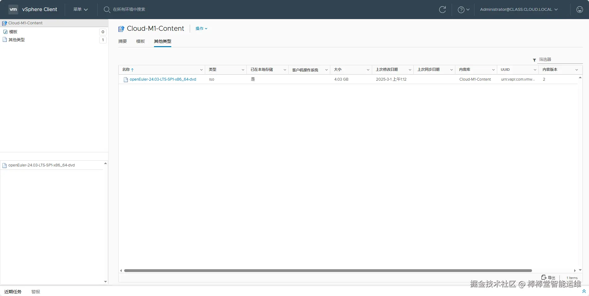Click the 导出 export button
The width and height of the screenshot is (589, 296).
[x=548, y=278]
